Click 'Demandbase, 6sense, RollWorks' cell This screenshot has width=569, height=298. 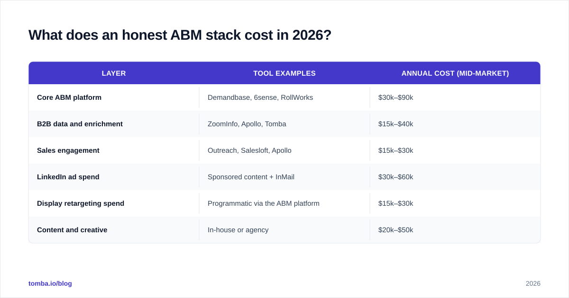click(284, 97)
